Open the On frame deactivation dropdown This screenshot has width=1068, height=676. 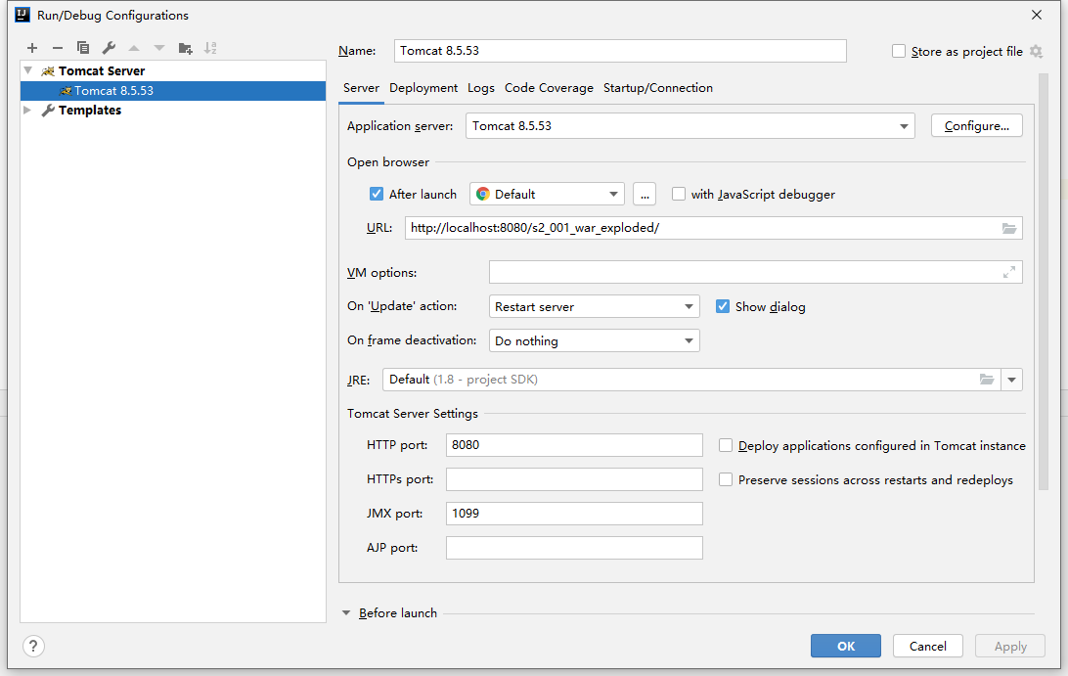pyautogui.click(x=594, y=340)
